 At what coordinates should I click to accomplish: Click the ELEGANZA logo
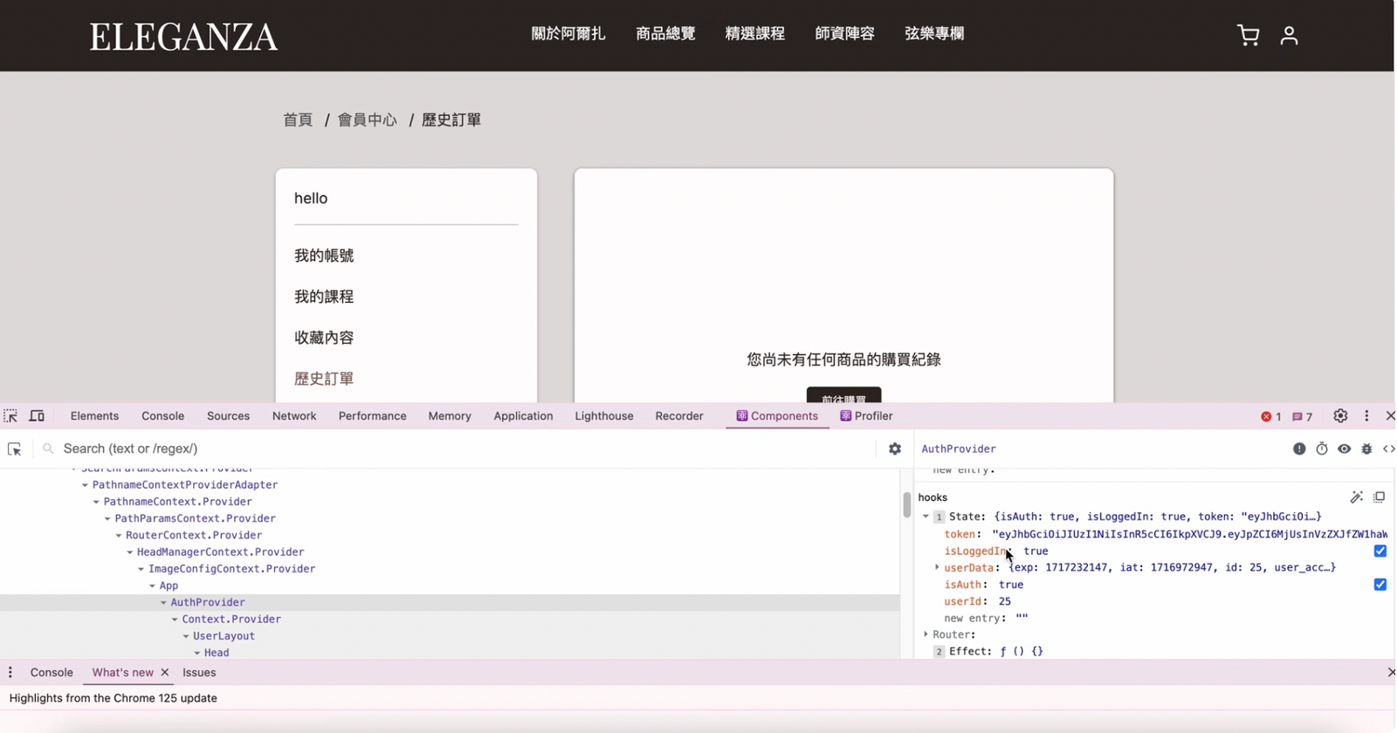[183, 37]
